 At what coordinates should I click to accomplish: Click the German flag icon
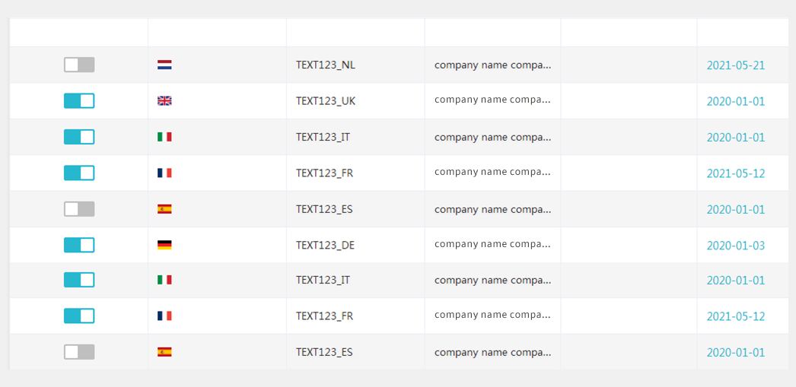click(x=164, y=245)
